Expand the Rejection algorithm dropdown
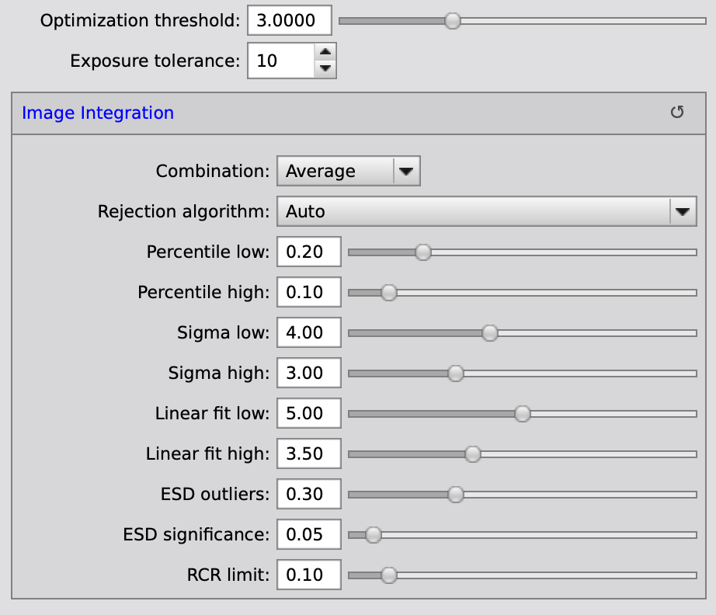The height and width of the screenshot is (615, 716). [x=485, y=211]
